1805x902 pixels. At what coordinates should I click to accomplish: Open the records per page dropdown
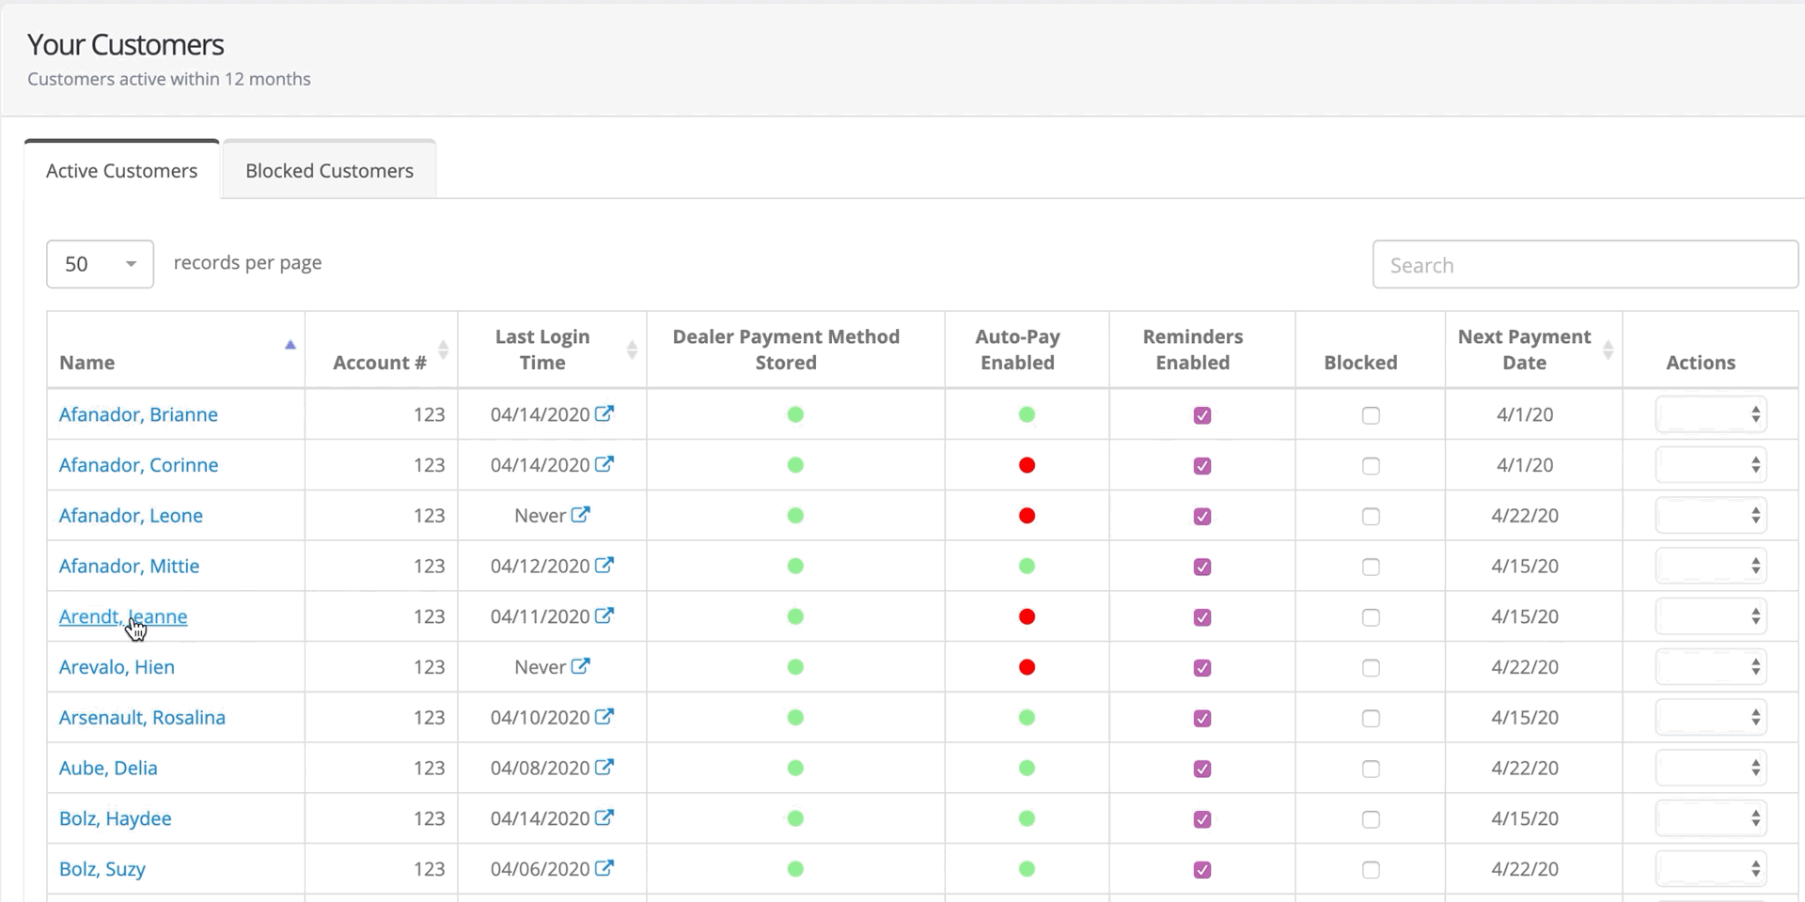[100, 264]
